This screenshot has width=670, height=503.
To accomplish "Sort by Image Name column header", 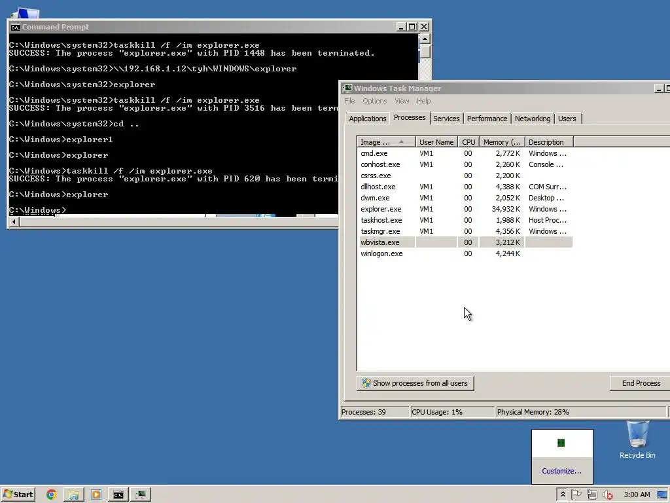I will point(386,142).
